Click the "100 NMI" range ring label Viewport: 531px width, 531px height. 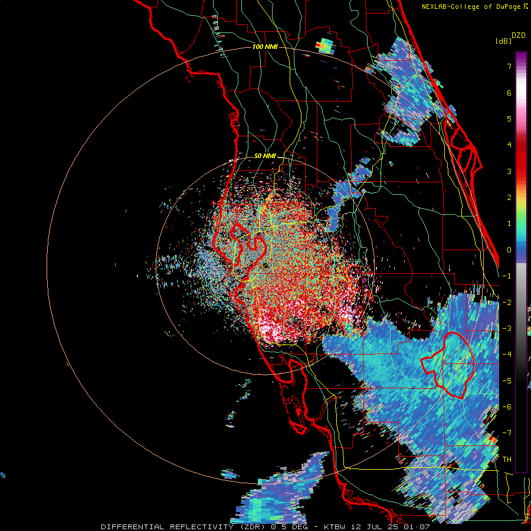(x=265, y=47)
